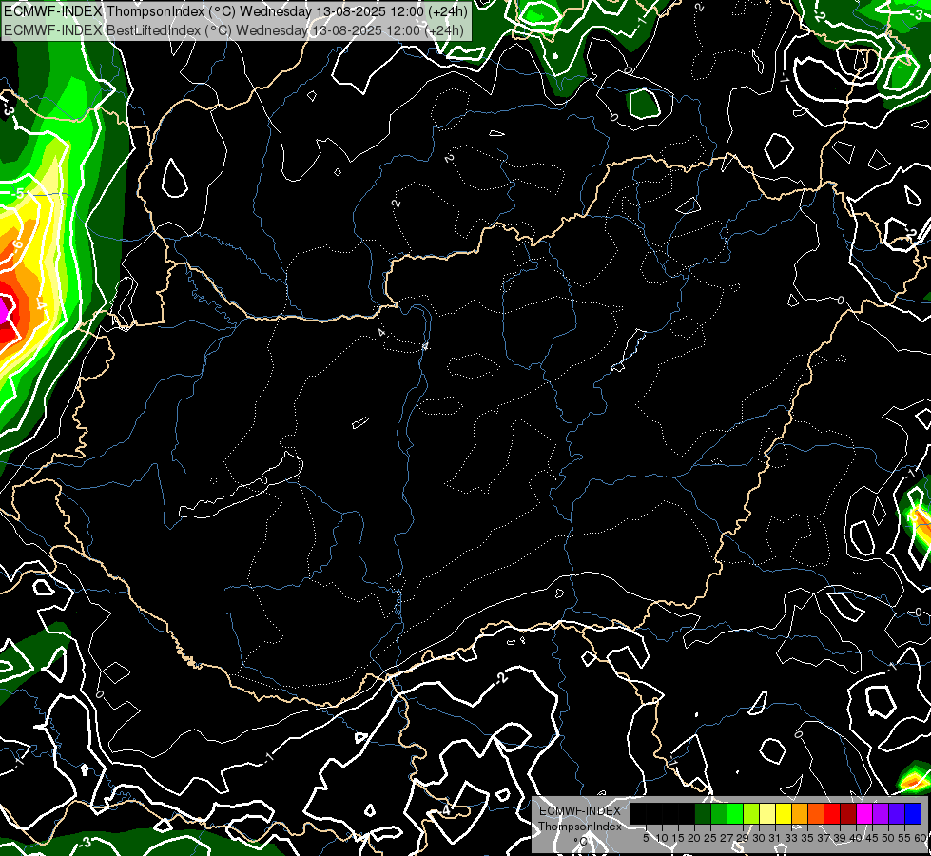
Task: Click the legend tick value 27
Action: pos(727,838)
